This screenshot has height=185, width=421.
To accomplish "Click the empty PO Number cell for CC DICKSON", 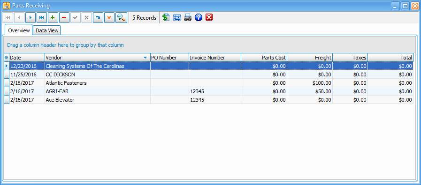I will click(169, 74).
